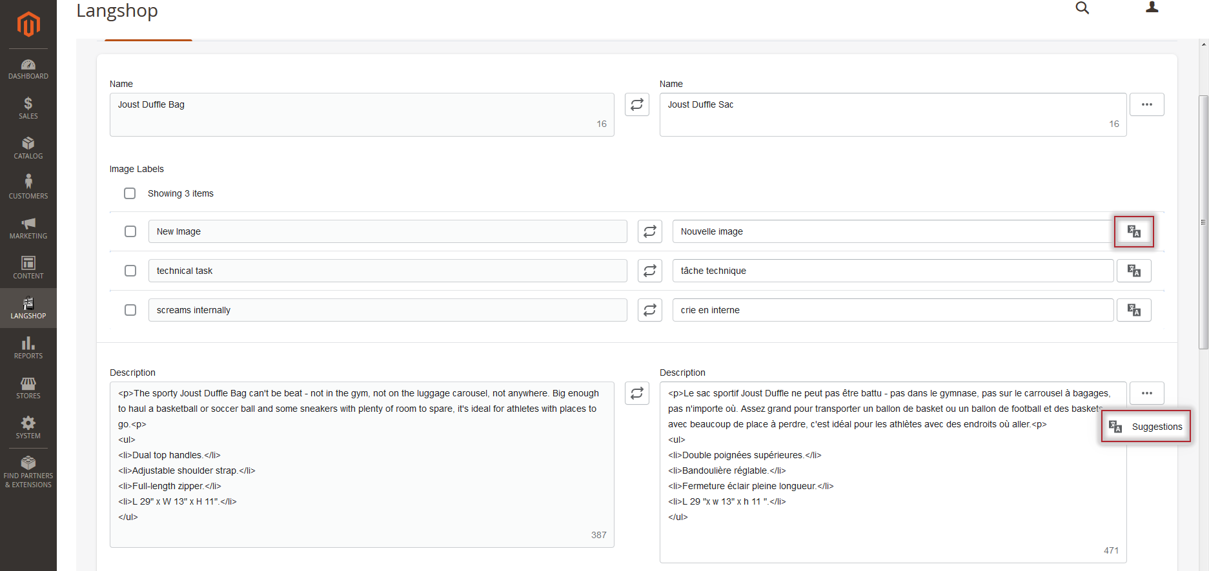The height and width of the screenshot is (571, 1209).
Task: Click the 387 character count text
Action: pos(598,535)
